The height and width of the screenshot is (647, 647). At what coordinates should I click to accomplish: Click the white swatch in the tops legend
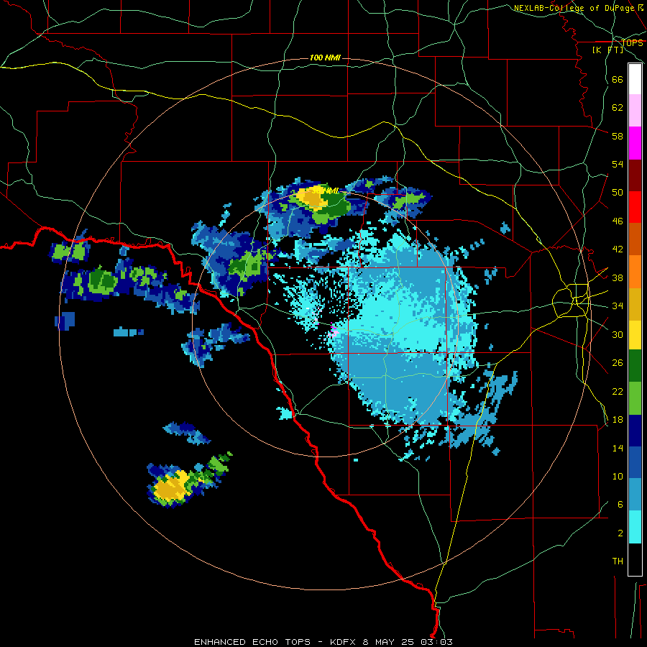(x=635, y=79)
